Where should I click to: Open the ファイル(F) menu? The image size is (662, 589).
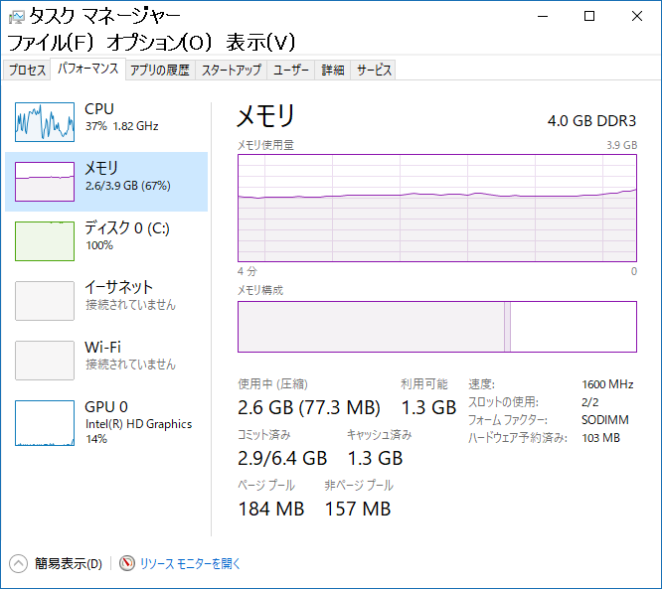point(52,43)
